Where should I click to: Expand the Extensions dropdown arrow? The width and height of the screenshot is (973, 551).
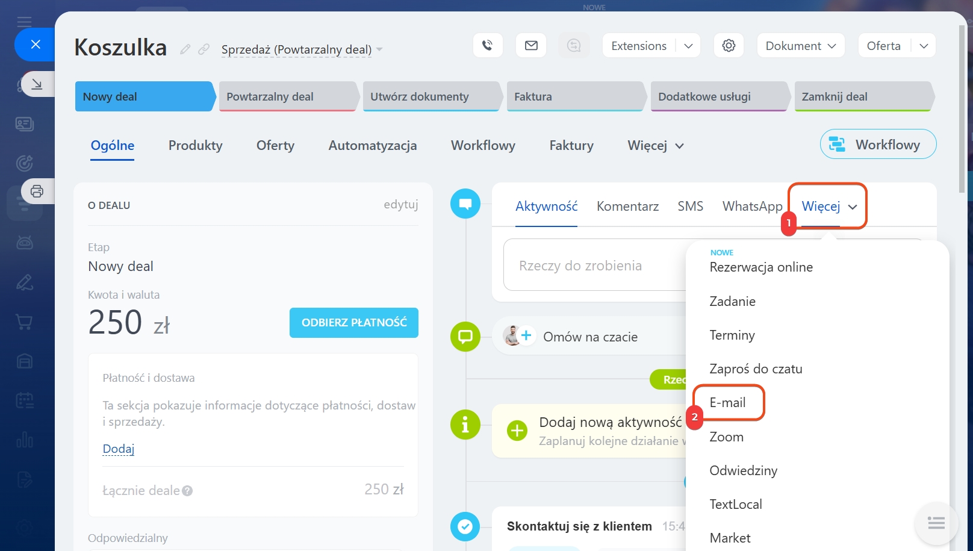pos(688,46)
